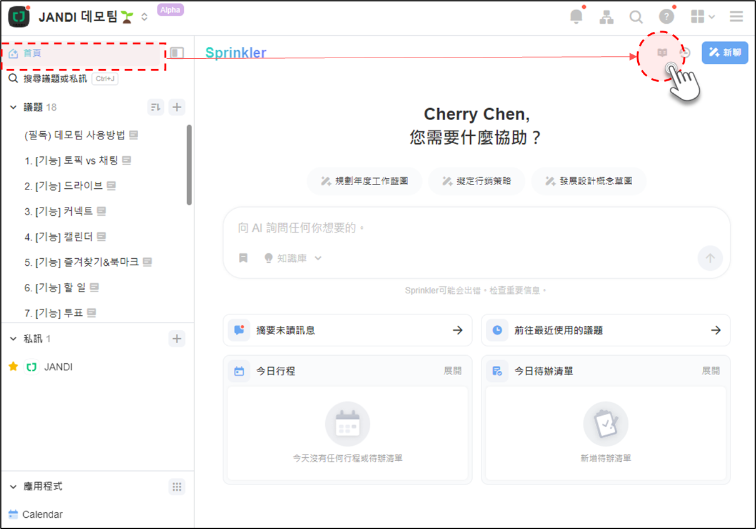Open the apps grid icon beside 應用程式
This screenshot has width=756, height=529.
(177, 486)
